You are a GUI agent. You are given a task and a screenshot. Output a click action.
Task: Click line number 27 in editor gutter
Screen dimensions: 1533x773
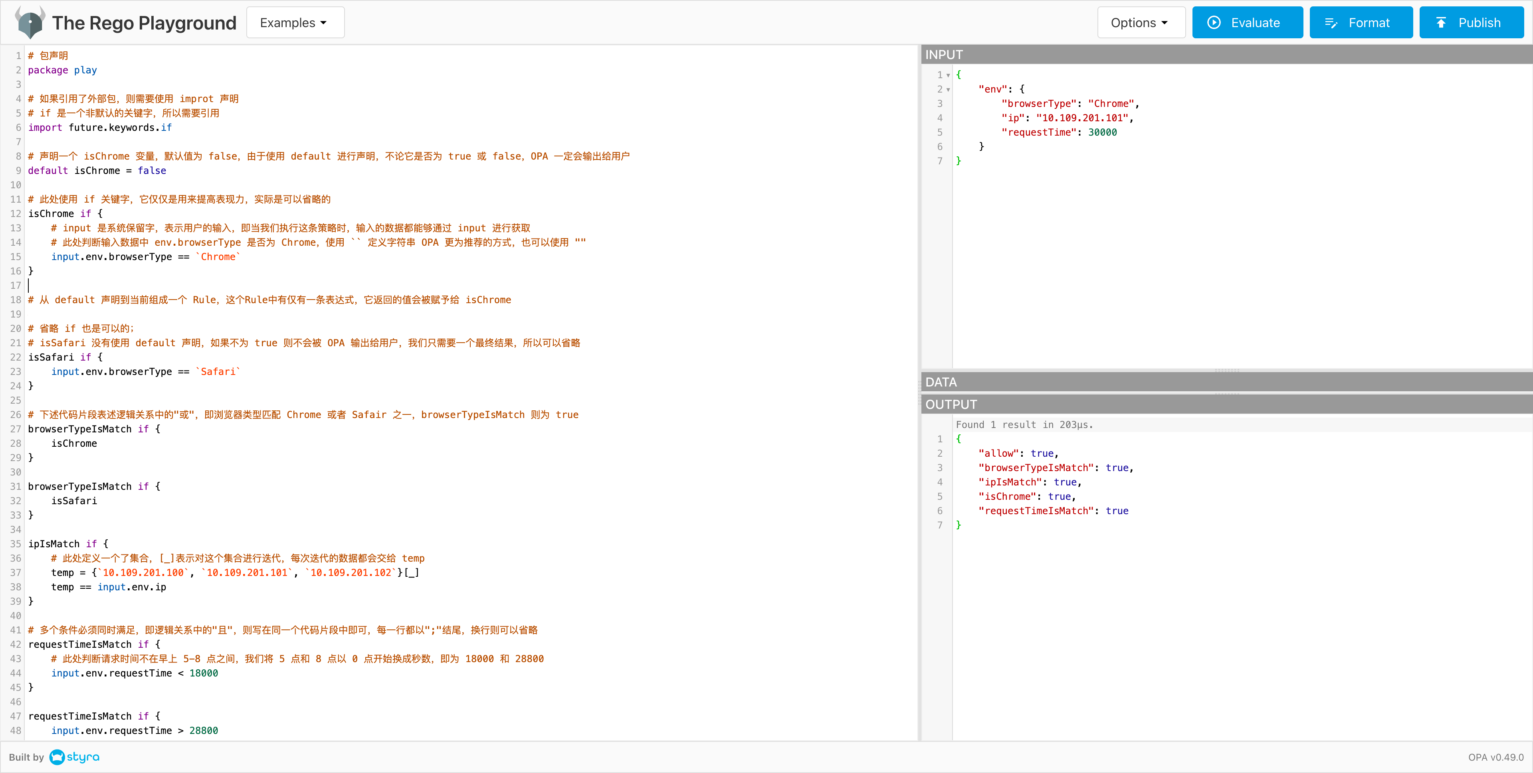pyautogui.click(x=16, y=429)
